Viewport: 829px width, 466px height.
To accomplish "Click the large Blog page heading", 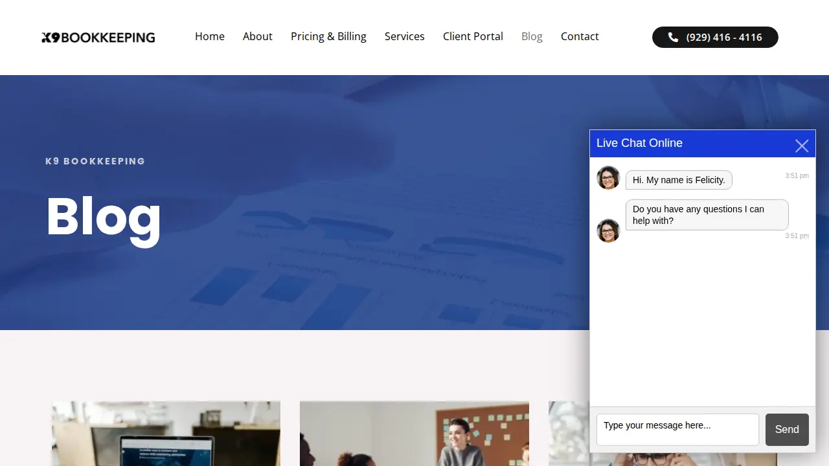I will 104,216.
